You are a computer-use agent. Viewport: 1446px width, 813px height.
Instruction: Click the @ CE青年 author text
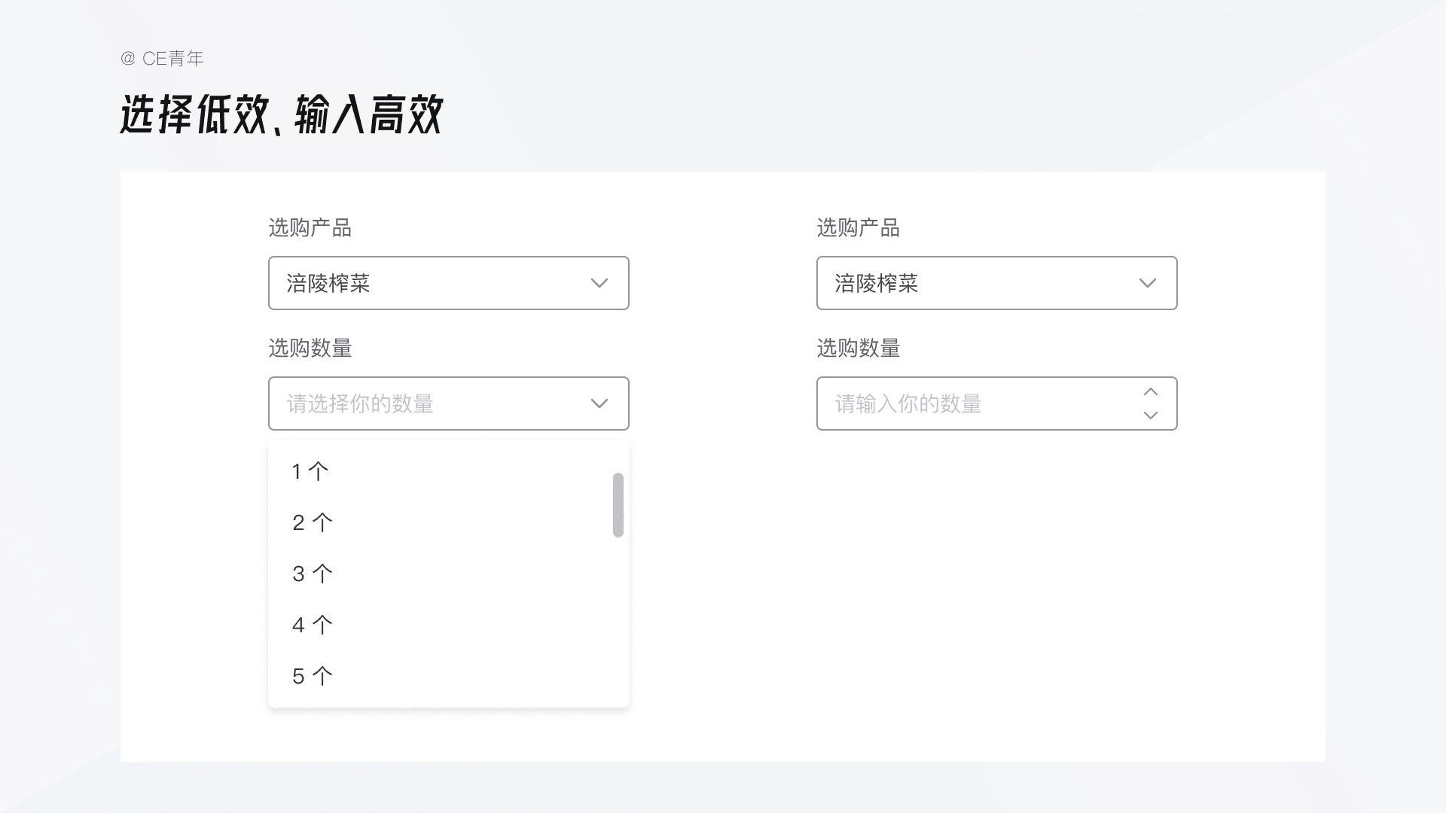point(162,59)
